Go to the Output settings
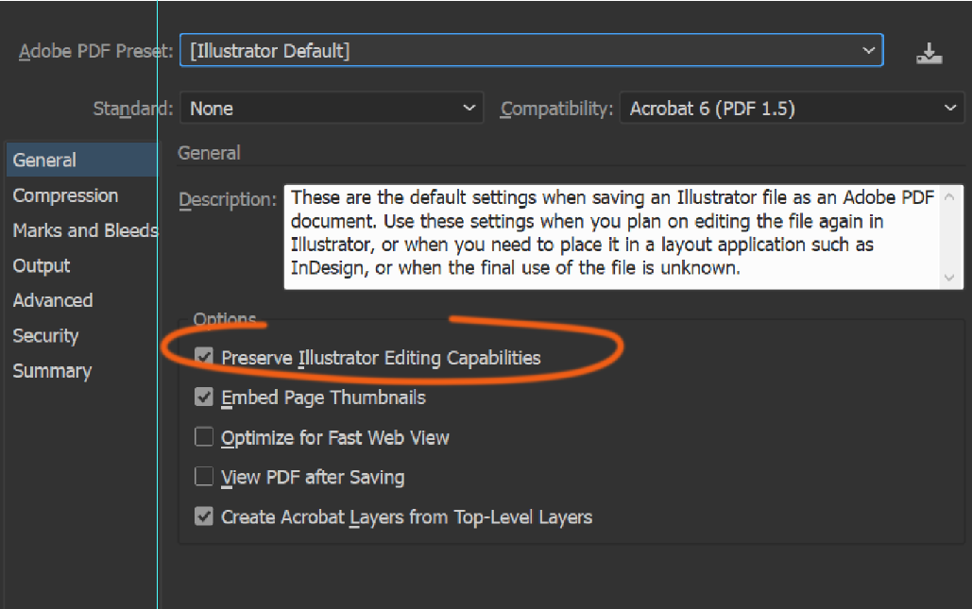This screenshot has height=609, width=972. [x=42, y=265]
